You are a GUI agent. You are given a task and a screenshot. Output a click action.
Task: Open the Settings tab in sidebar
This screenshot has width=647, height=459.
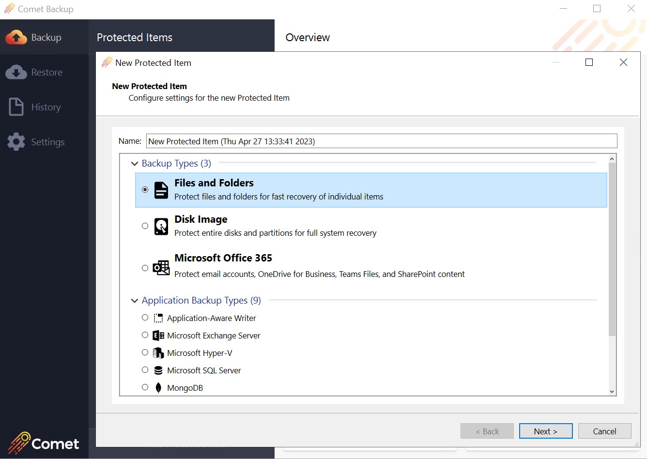click(x=44, y=142)
